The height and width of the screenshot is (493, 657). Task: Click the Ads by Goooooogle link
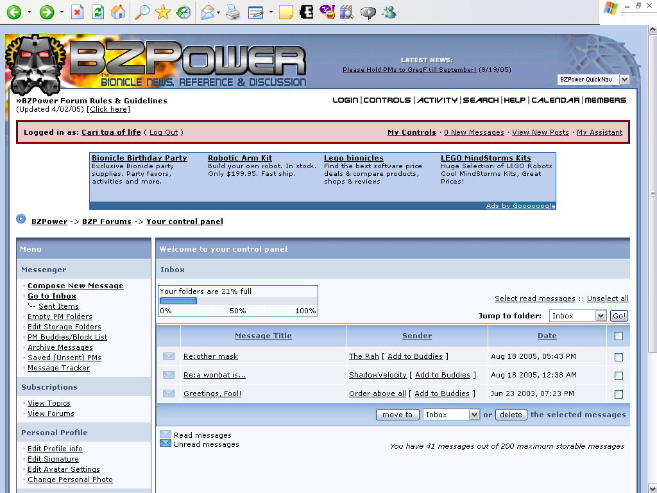[x=521, y=205]
